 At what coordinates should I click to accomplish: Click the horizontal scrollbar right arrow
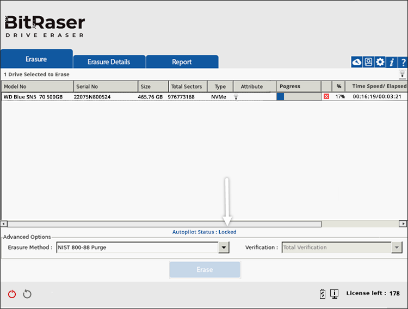pos(403,224)
